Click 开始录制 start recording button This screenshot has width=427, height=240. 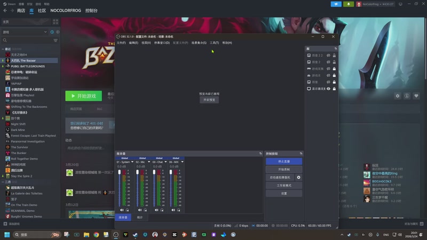pos(284,169)
